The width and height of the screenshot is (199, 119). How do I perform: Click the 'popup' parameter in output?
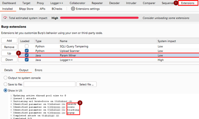click(71, 113)
